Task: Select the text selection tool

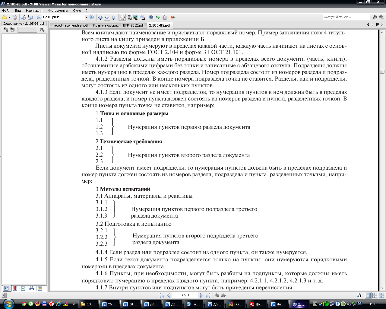Action: click(129, 17)
